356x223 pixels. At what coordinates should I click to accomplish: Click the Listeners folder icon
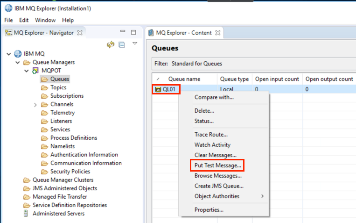[x=44, y=121]
